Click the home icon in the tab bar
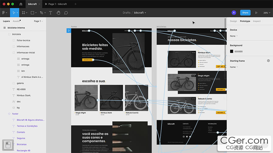Screen dimensions: 273x153 [21, 4]
